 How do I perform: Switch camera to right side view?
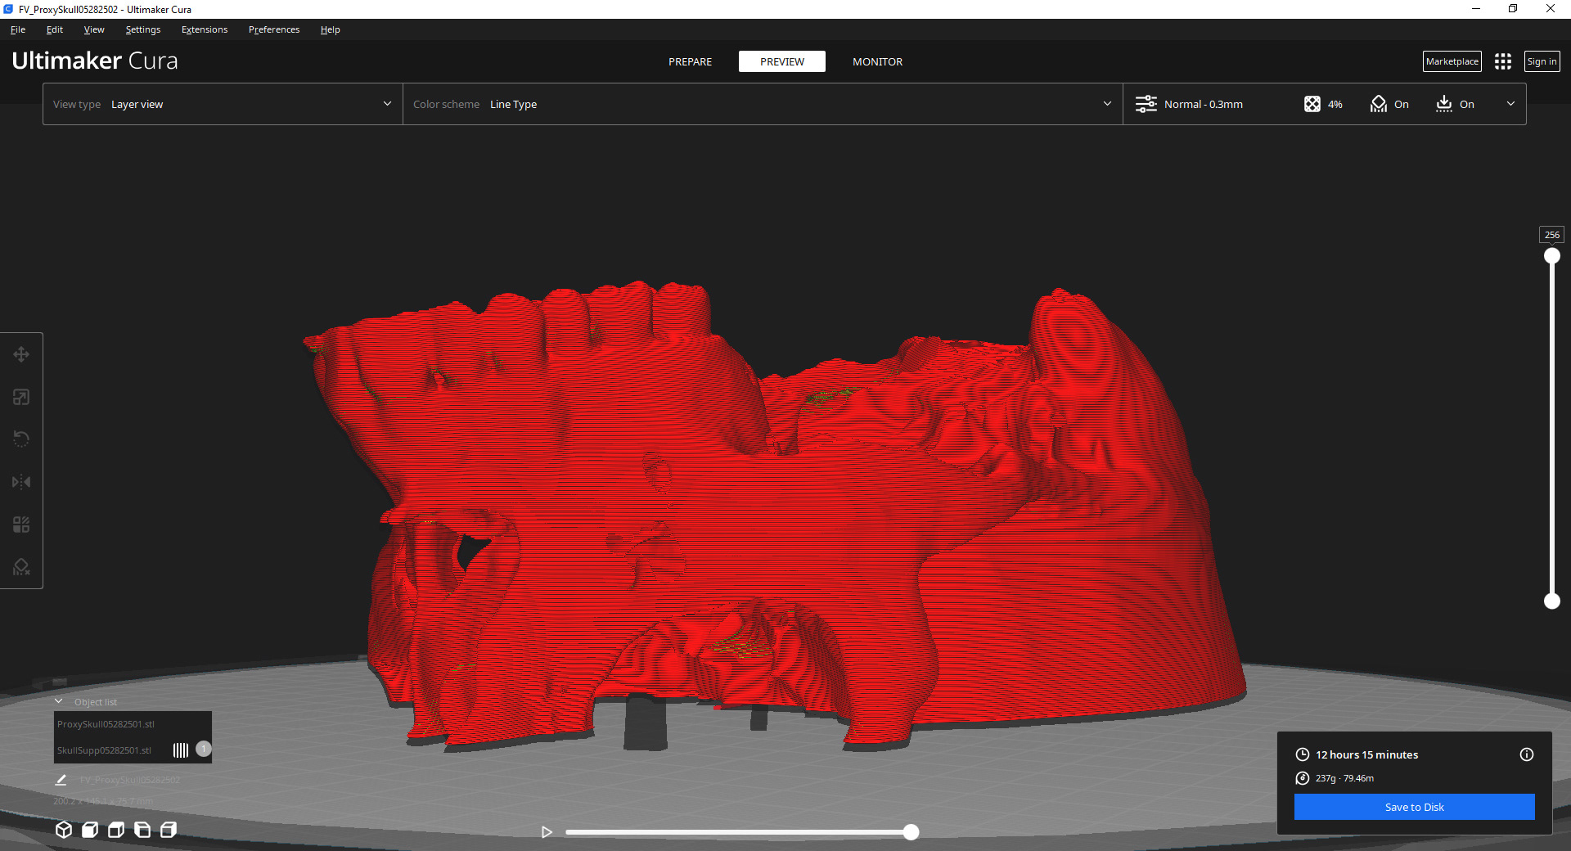tap(169, 830)
